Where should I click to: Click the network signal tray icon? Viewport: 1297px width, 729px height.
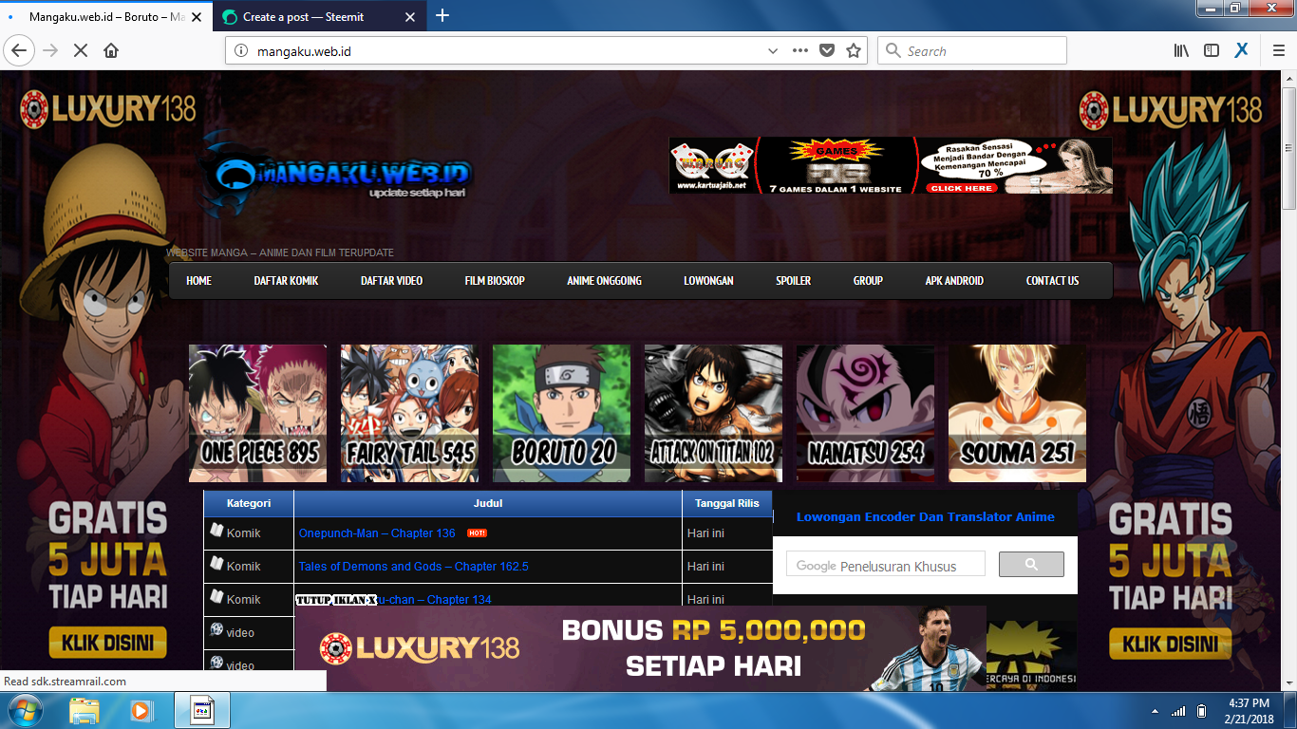(1178, 711)
